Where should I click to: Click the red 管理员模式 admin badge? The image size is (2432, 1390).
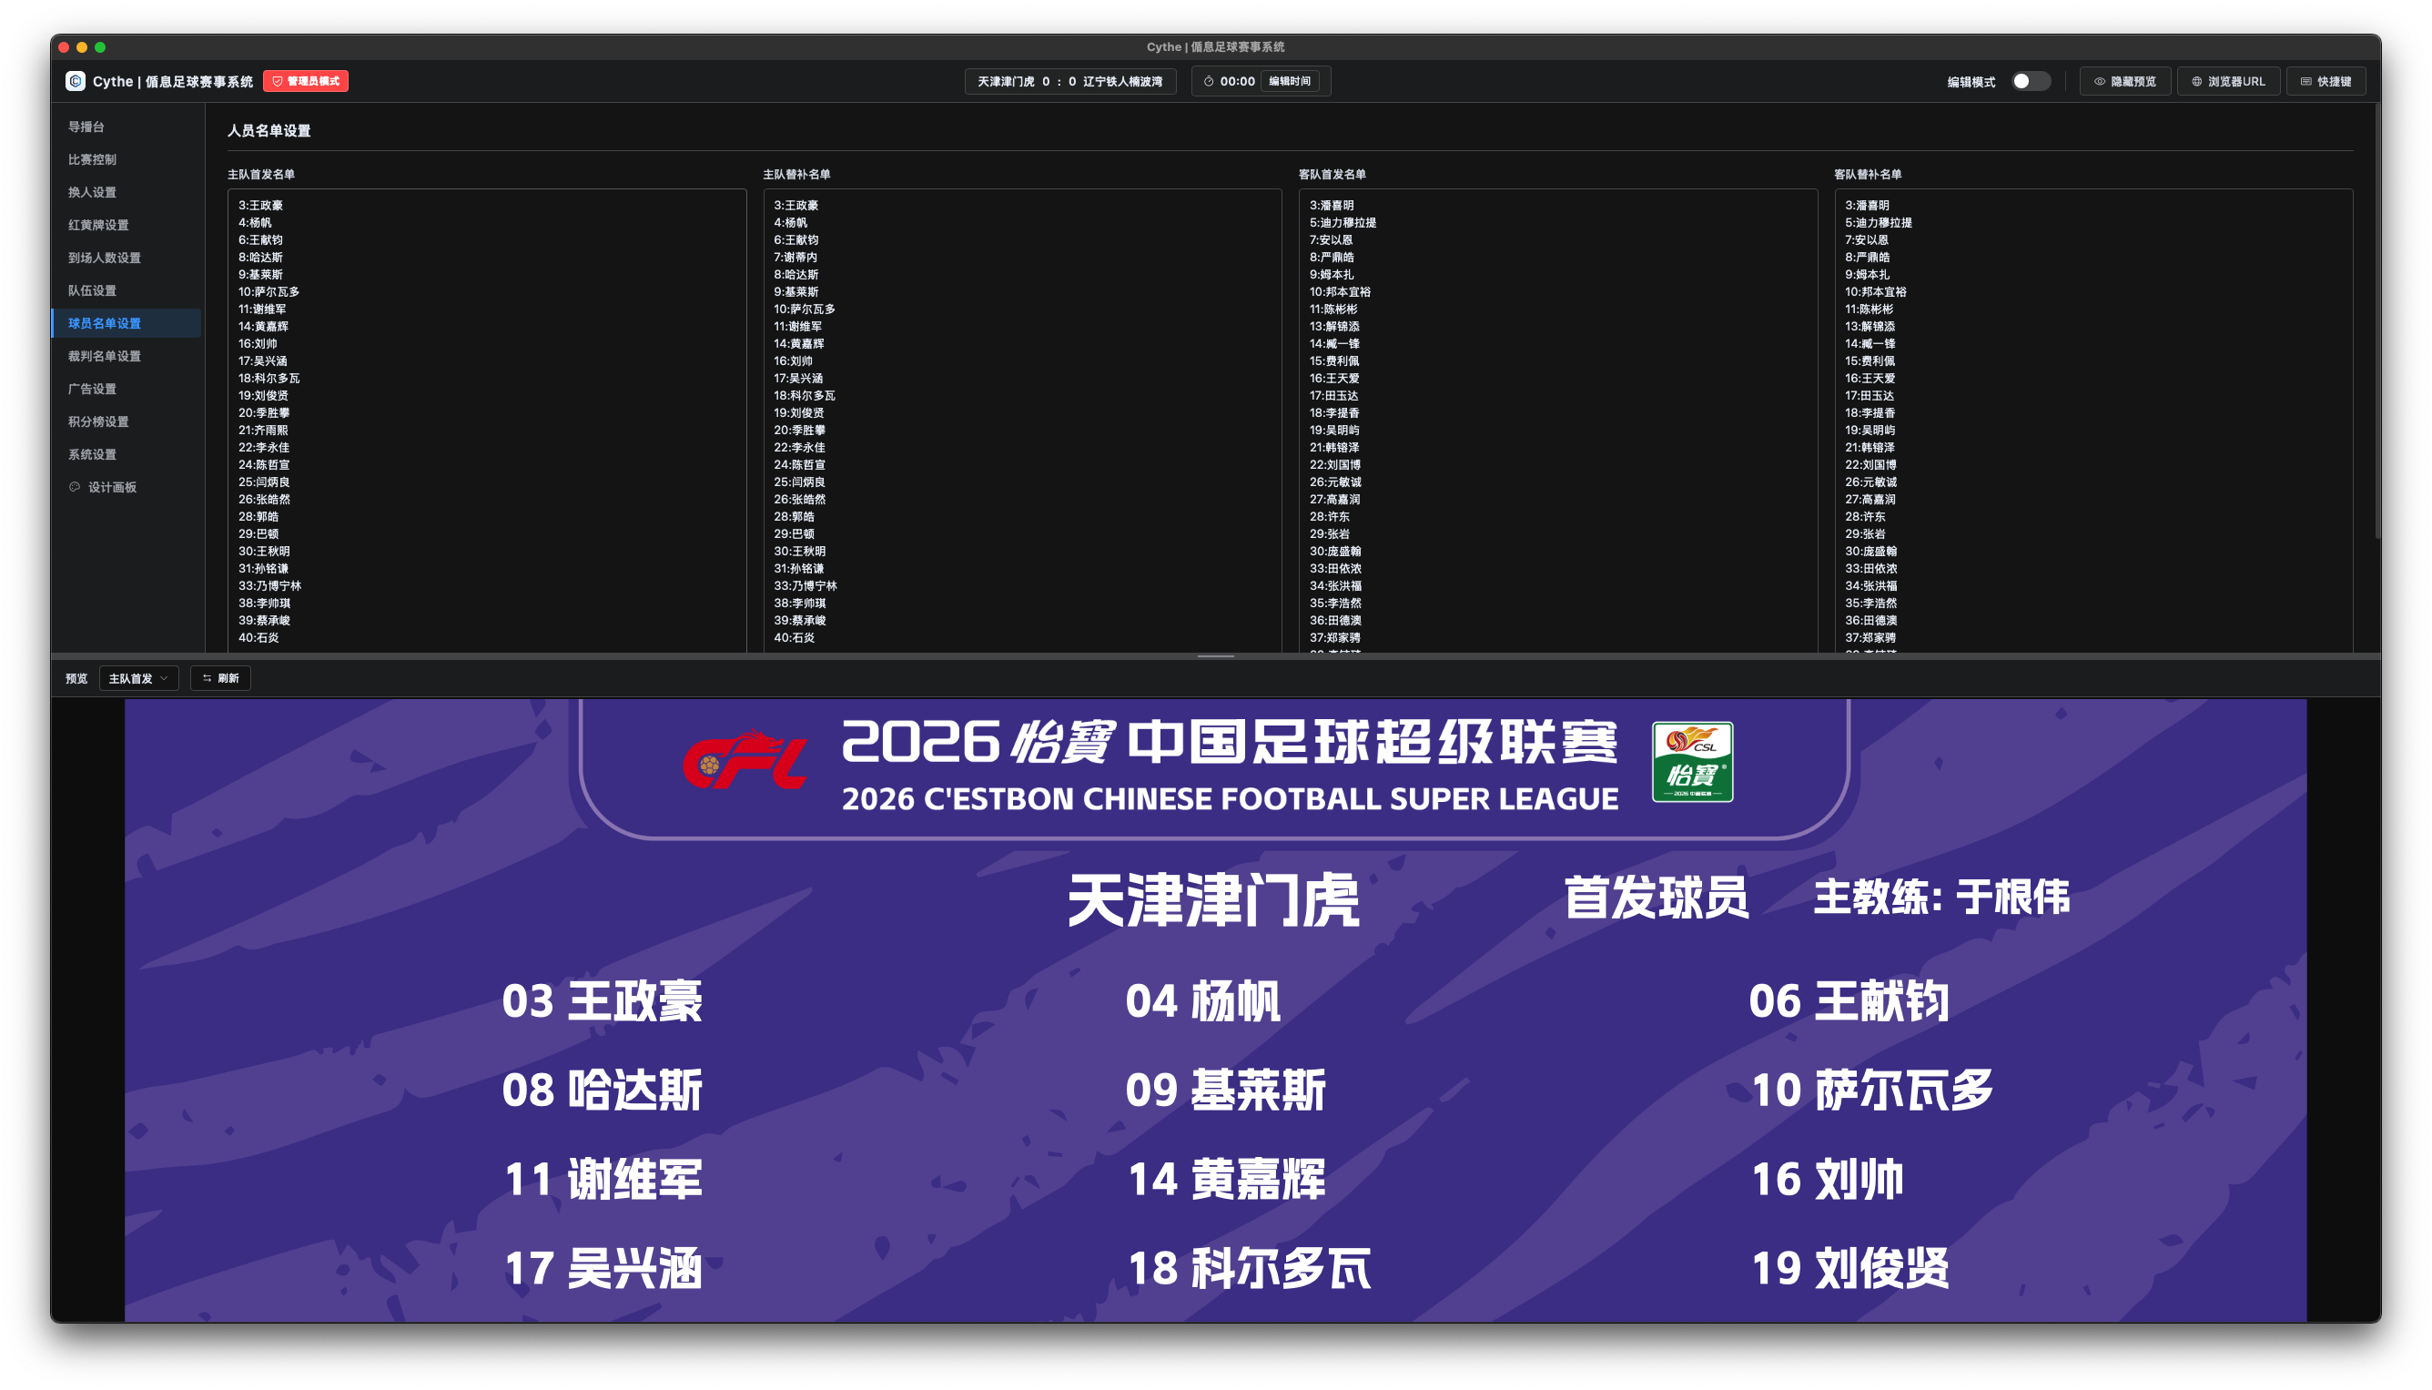pos(306,81)
